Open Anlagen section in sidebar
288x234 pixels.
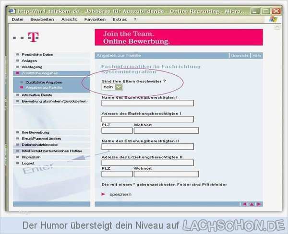pyautogui.click(x=29, y=61)
